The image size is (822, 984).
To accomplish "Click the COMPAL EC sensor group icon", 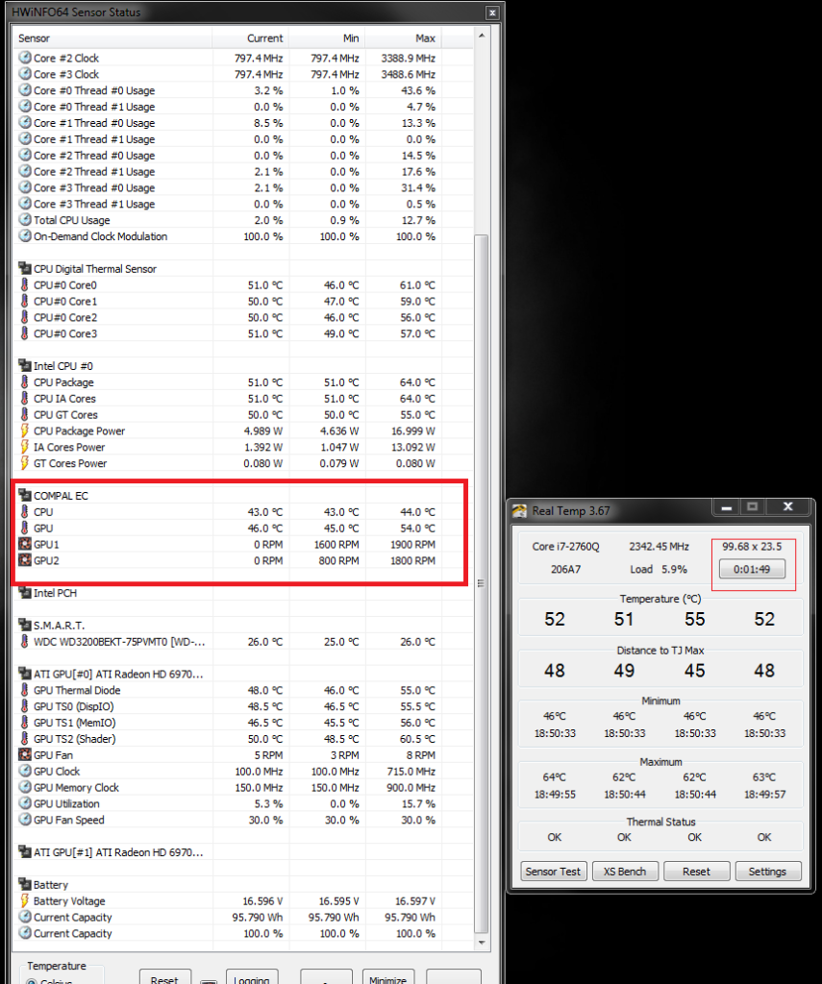I will click(x=25, y=496).
